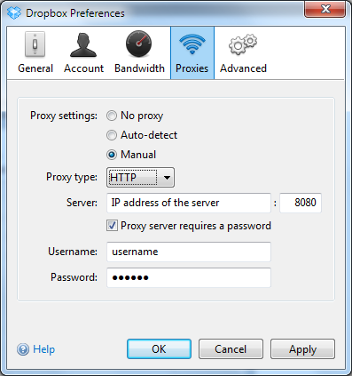
Task: Click the Cancel button
Action: pos(231,349)
